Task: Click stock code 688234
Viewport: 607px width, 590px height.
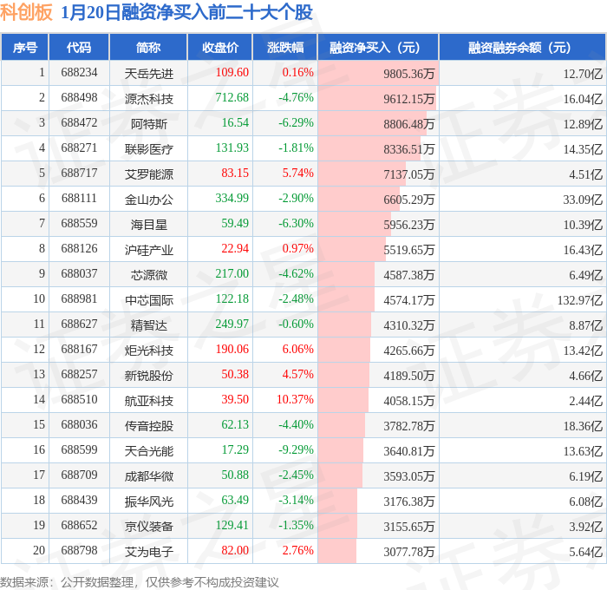Action: point(79,72)
